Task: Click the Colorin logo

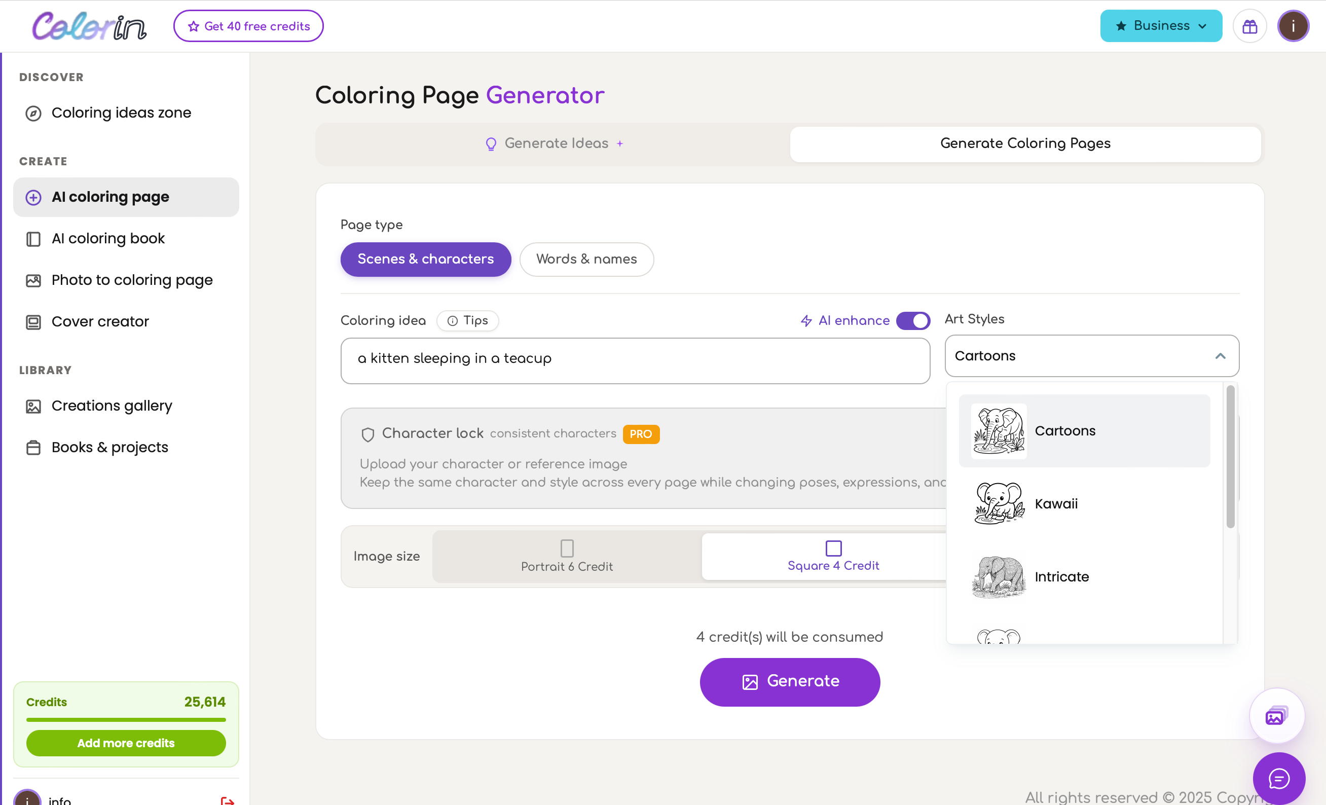Action: tap(89, 26)
